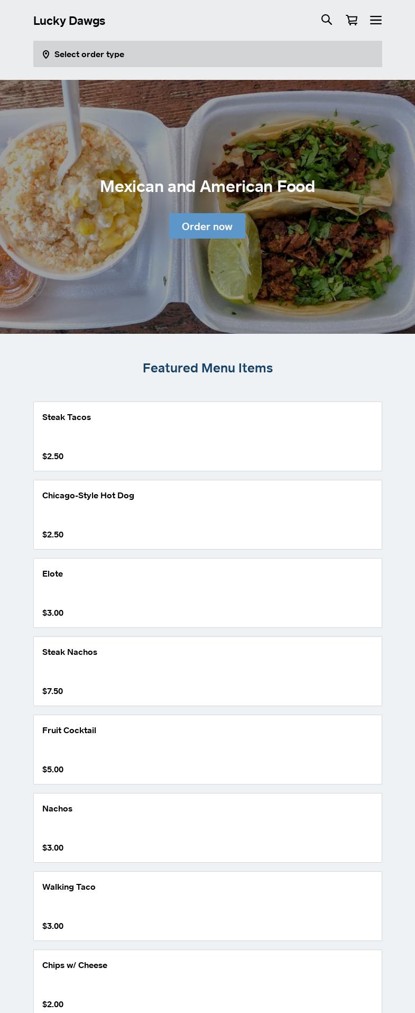Open the Fruit Cocktail item
The height and width of the screenshot is (1013, 415).
coord(207,749)
